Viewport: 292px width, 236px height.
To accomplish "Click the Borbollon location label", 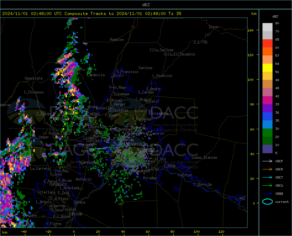I will [x=105, y=108].
